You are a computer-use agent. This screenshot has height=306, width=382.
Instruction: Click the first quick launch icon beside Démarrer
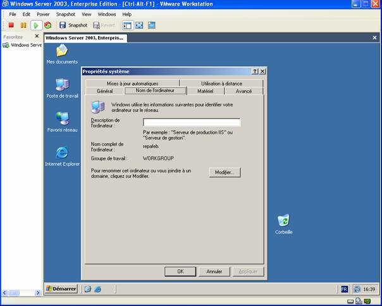(88, 289)
